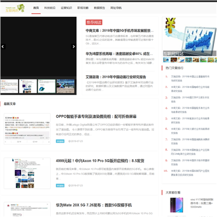
Task: Open ranking item 2 in 热门文章排行
Action: click(190, 89)
